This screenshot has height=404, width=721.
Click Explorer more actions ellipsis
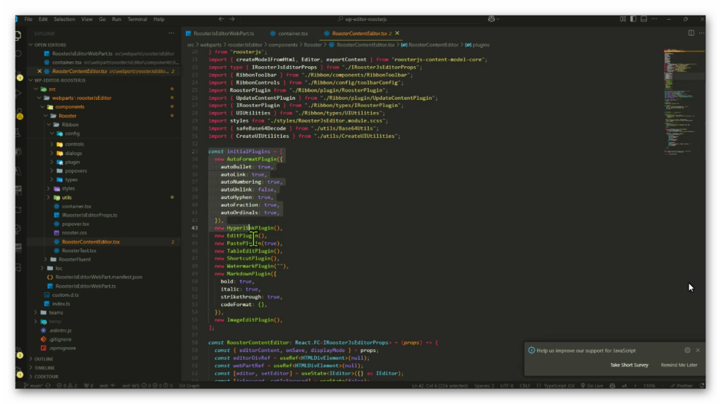tap(171, 33)
